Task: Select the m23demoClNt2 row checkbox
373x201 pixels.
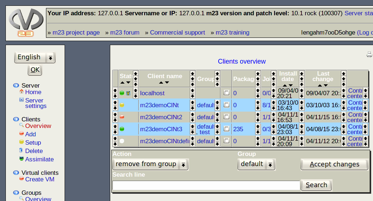Action: point(227,117)
